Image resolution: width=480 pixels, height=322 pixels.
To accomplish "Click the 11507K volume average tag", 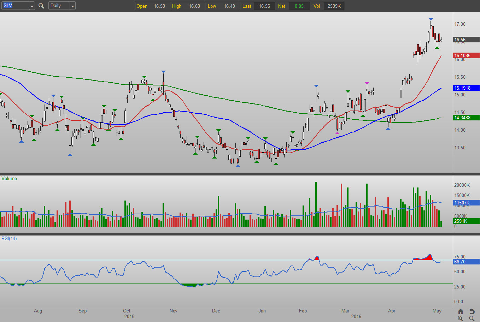I will pyautogui.click(x=466, y=203).
